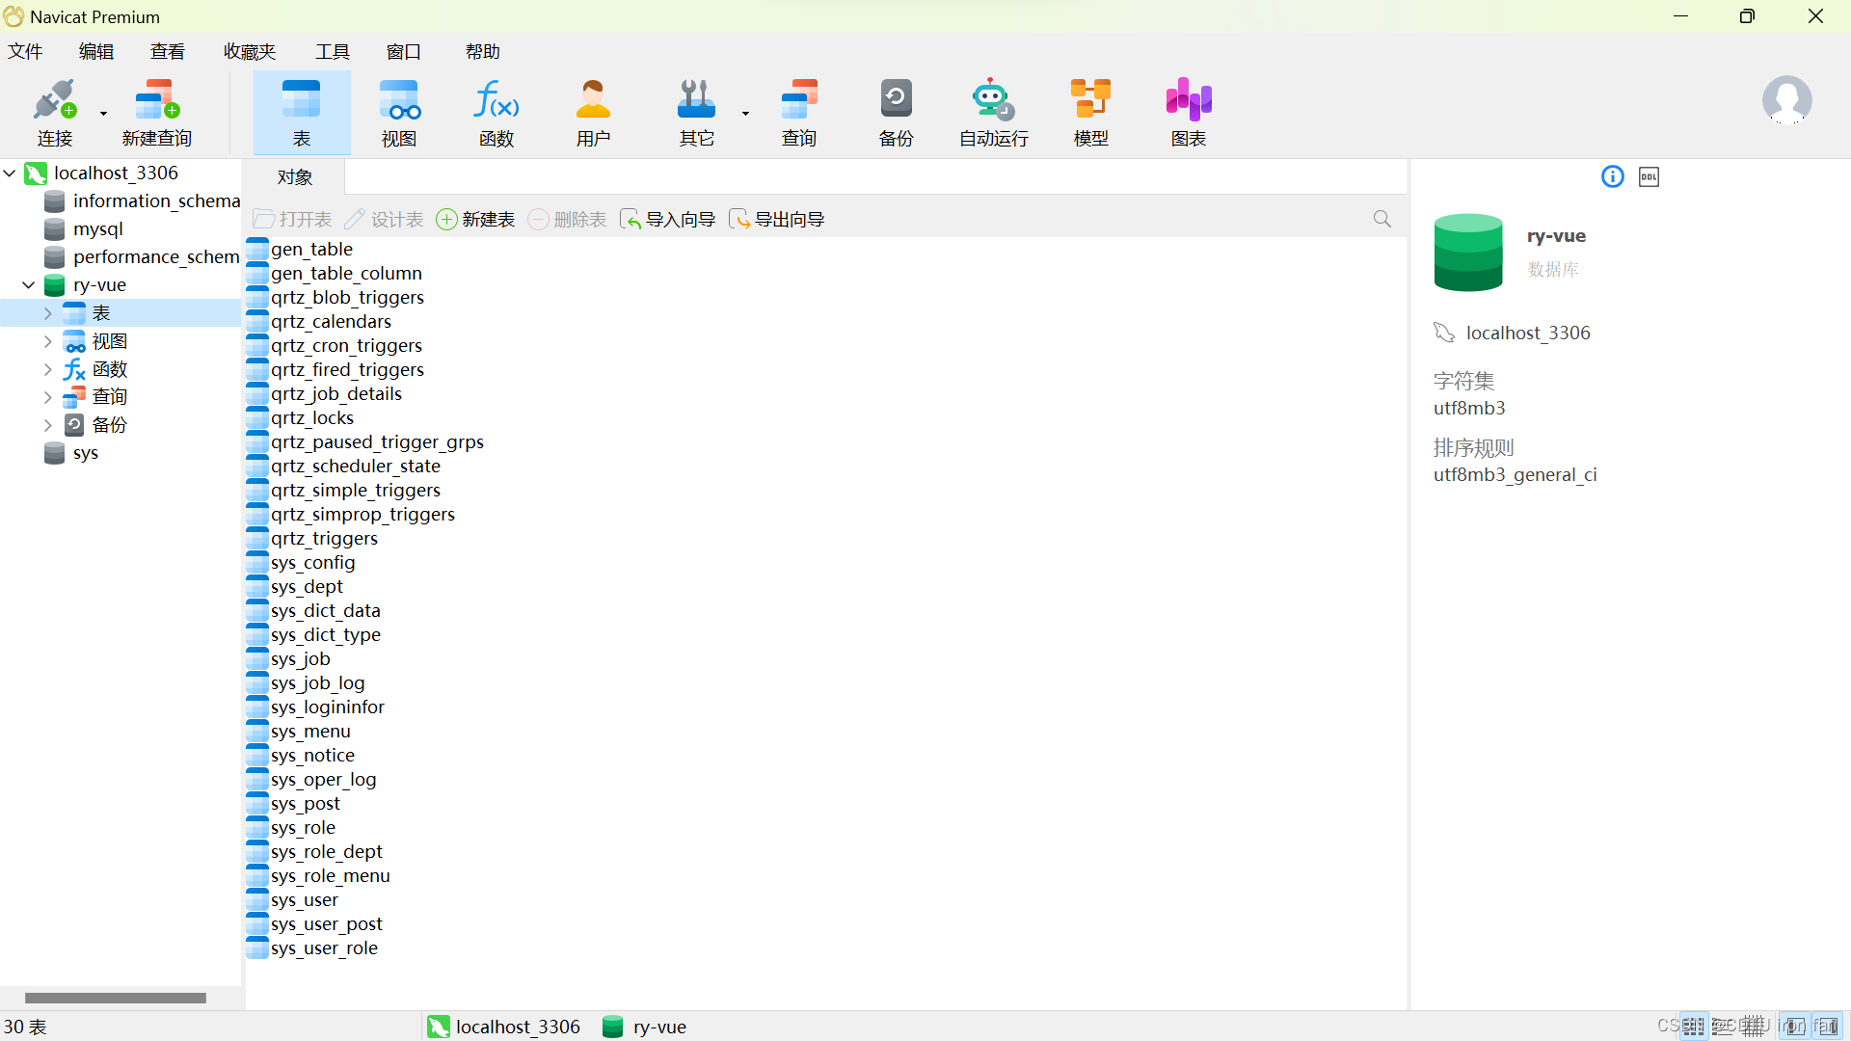Image resolution: width=1851 pixels, height=1041 pixels.
Task: Show the DDL panel icon
Action: pyautogui.click(x=1649, y=177)
